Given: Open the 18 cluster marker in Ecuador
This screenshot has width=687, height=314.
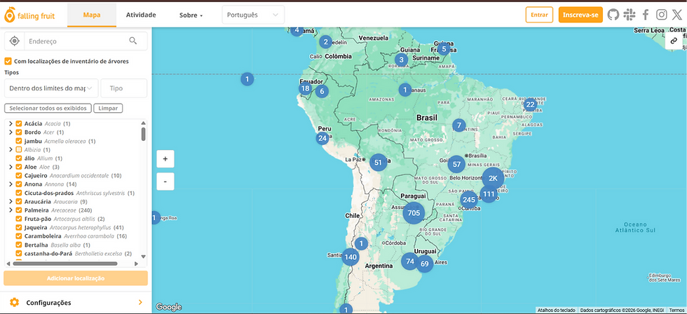Looking at the screenshot, I should tap(306, 89).
